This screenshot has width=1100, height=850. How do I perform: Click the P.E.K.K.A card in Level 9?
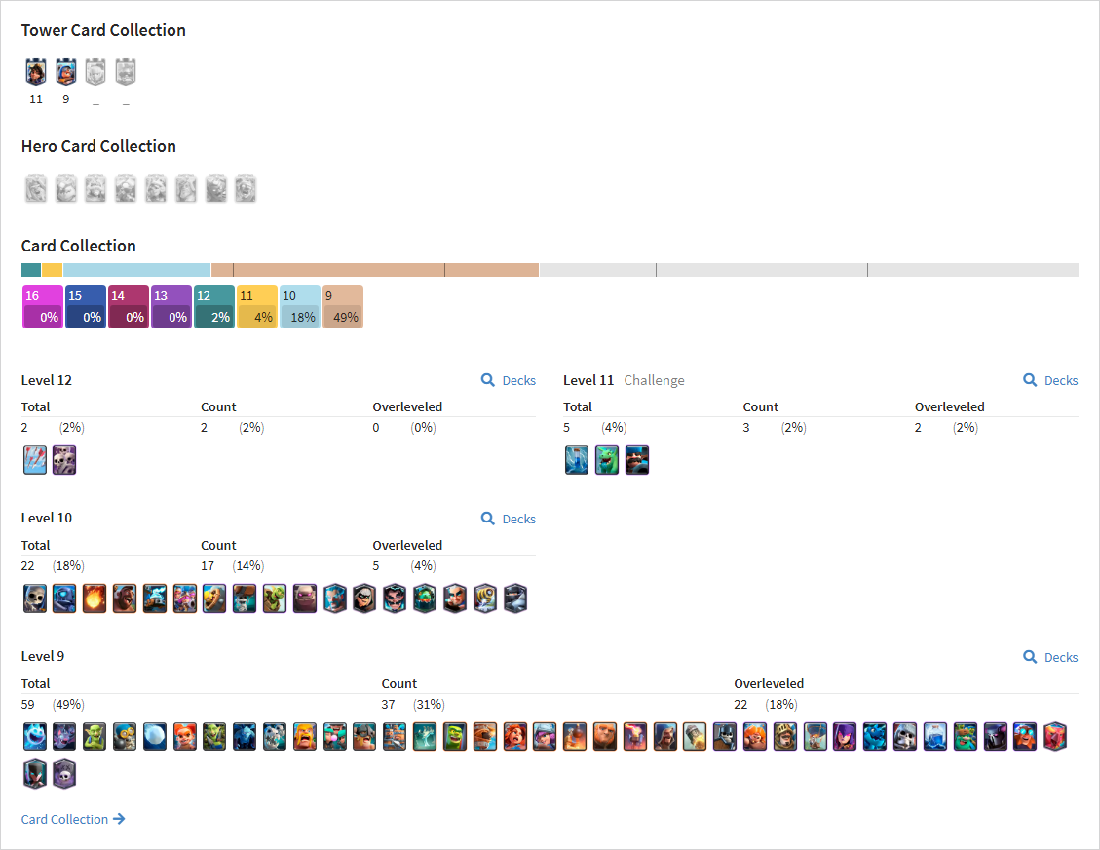(x=996, y=737)
